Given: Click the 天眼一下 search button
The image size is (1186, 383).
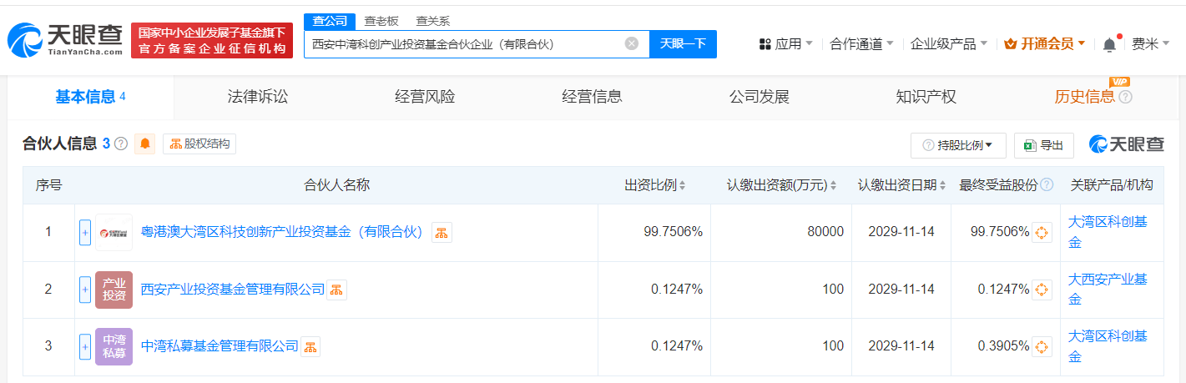Looking at the screenshot, I should [683, 43].
